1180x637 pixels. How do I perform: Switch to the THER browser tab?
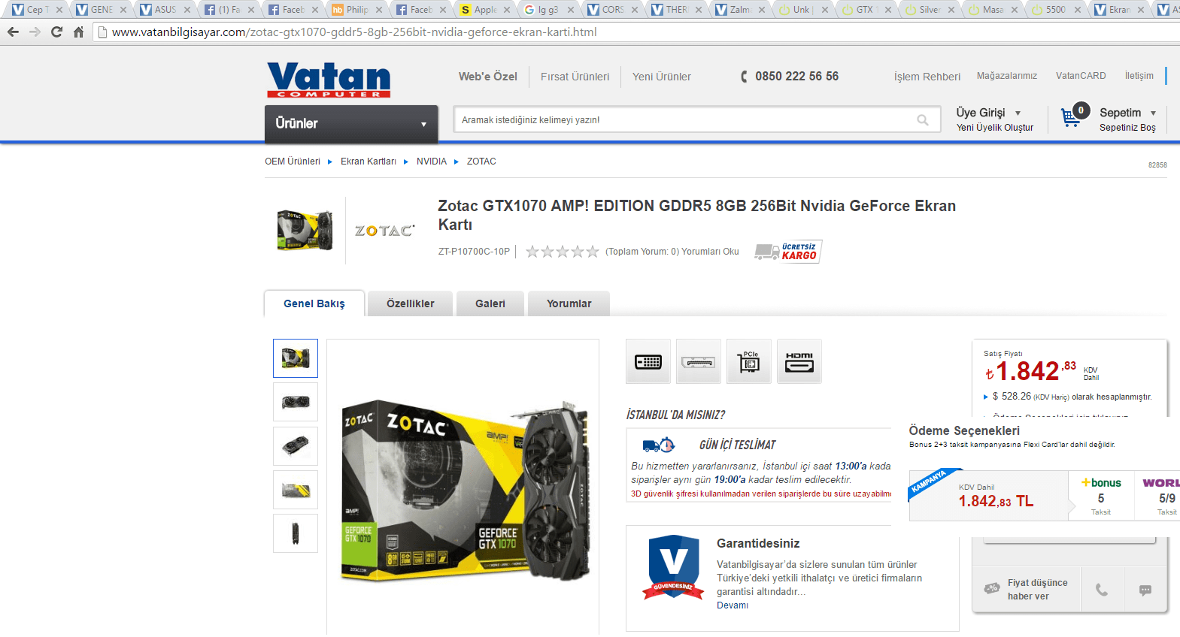click(676, 10)
